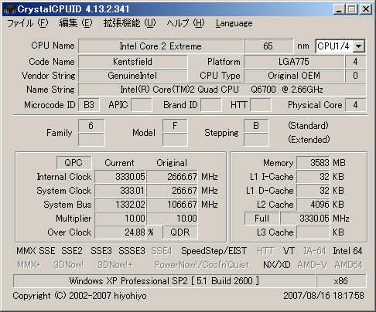
Task: Click the L1 D-Cache value field
Action: [313, 191]
